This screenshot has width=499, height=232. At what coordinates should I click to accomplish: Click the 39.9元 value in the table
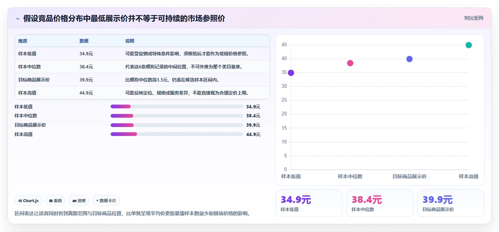[x=86, y=80]
